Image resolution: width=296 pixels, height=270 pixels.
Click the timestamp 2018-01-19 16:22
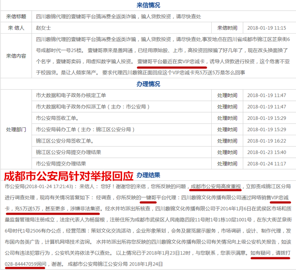266,141
